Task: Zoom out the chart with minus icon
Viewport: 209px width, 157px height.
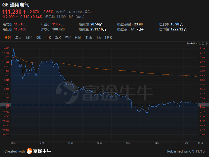Action: (203, 44)
